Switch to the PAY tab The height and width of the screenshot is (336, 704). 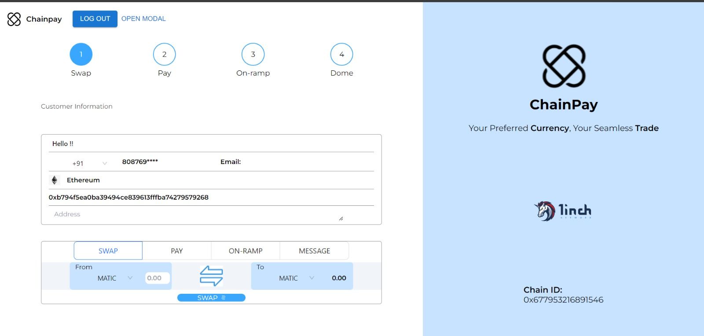coord(177,251)
